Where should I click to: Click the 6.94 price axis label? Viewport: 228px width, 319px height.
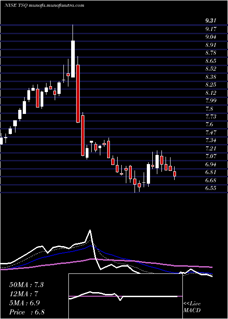(211, 165)
